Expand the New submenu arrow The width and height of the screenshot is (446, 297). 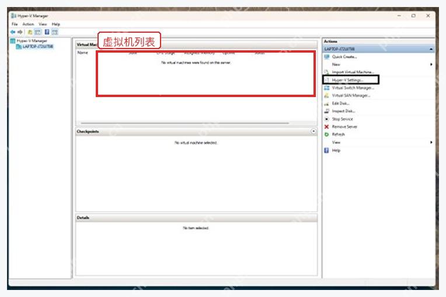coord(431,65)
